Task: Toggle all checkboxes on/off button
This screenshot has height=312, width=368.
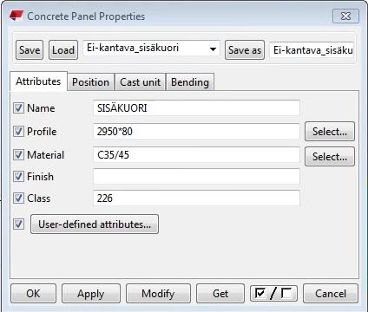Action: tap(273, 294)
